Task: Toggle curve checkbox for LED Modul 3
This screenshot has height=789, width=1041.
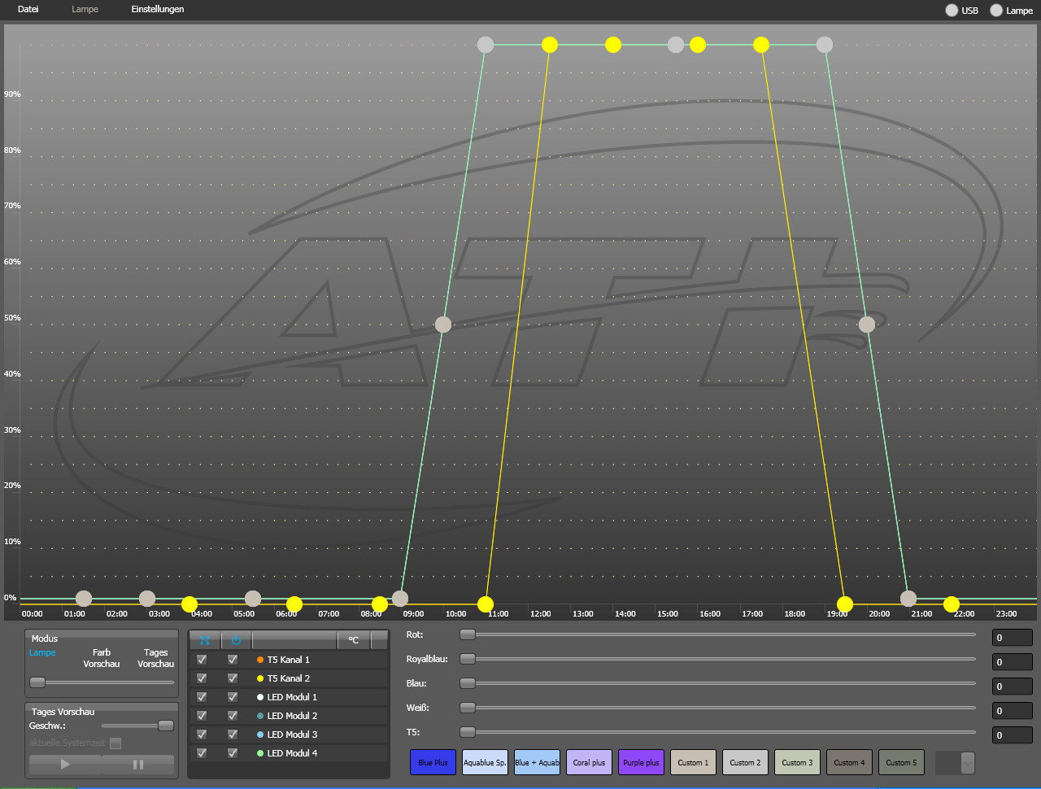Action: [202, 735]
